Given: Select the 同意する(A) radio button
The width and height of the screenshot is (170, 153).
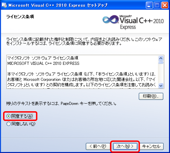Looking at the screenshot, I should [8, 116].
